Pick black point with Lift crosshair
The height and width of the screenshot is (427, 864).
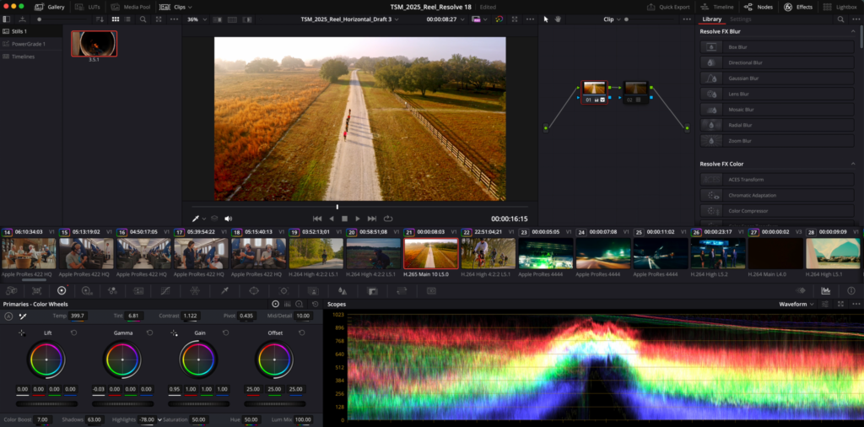21,332
